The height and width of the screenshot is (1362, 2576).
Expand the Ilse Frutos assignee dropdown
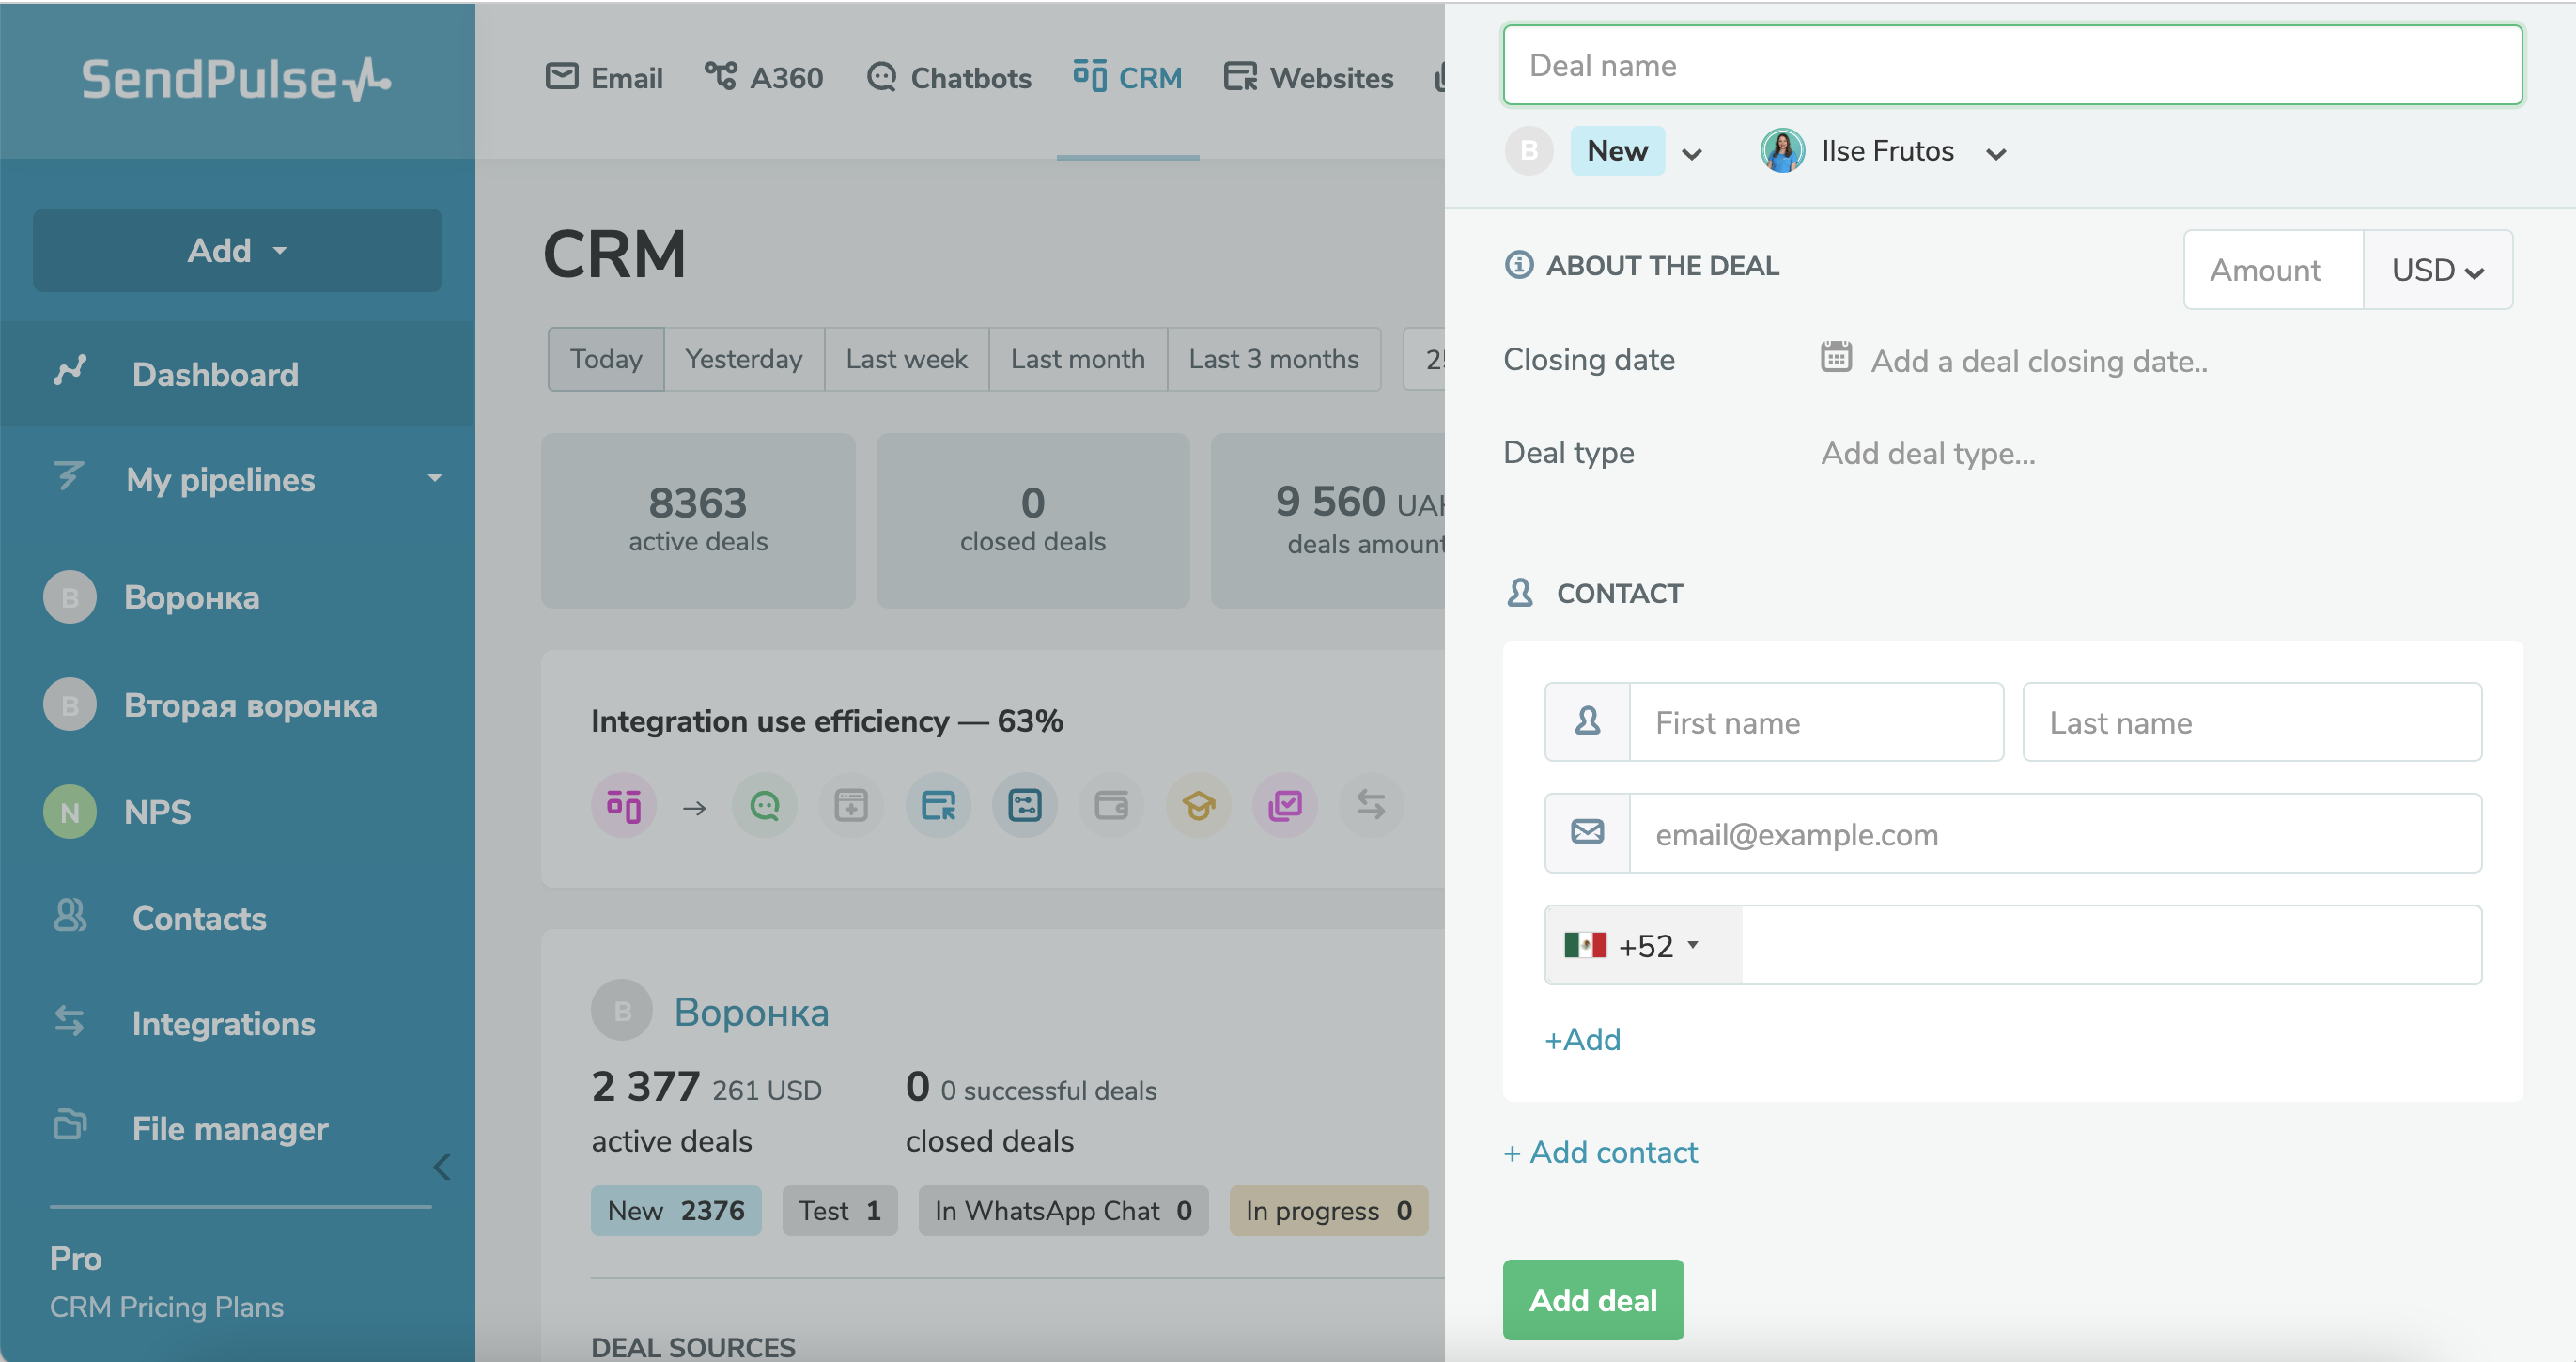tap(1995, 154)
